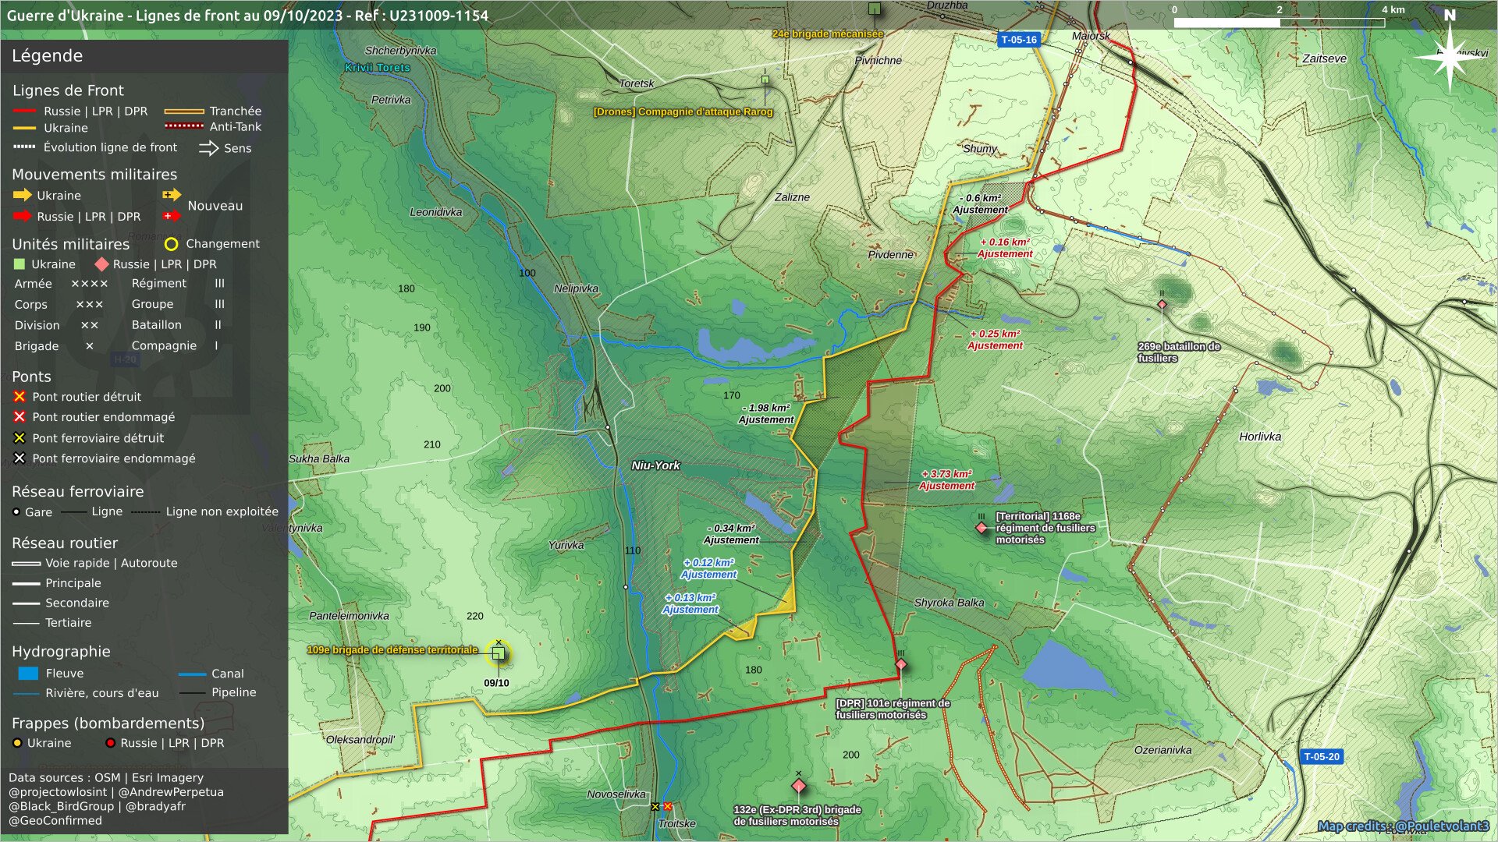Click the Gare station dot in legend
This screenshot has width=1498, height=842.
point(16,511)
